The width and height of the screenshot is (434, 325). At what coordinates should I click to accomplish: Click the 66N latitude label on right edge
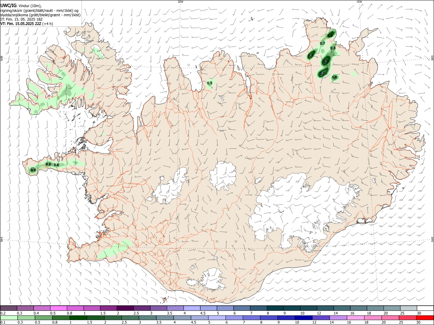point(432,58)
